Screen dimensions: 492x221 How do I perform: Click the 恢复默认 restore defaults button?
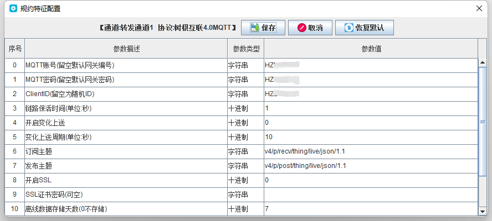click(365, 28)
